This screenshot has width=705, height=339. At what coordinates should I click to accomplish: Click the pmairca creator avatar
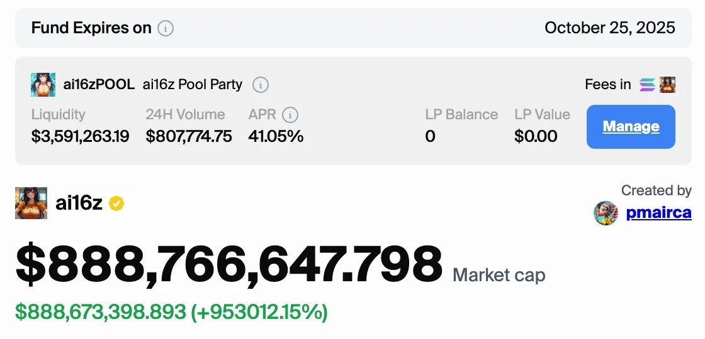[606, 213]
